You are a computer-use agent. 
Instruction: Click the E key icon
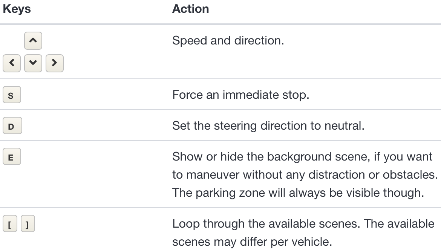(x=12, y=156)
